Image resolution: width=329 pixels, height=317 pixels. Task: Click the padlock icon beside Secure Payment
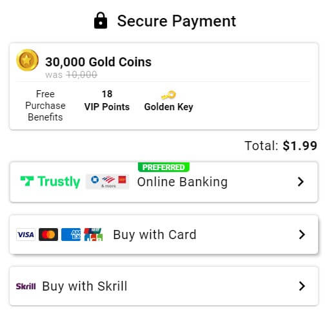pyautogui.click(x=101, y=21)
